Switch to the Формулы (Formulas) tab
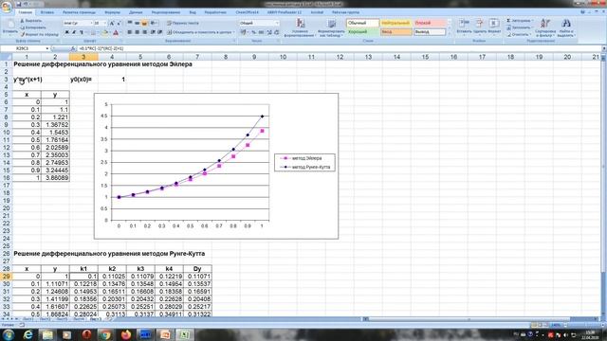Image resolution: width=607 pixels, height=341 pixels. [x=112, y=12]
